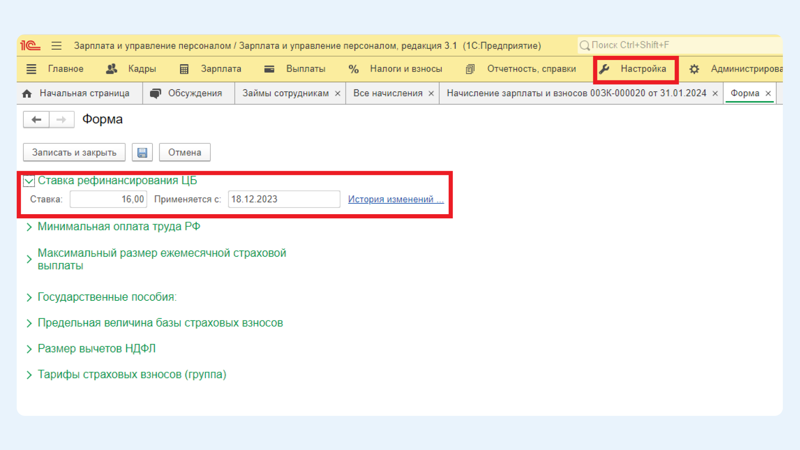
Task: Save using the floppy disk icon
Action: coord(142,152)
